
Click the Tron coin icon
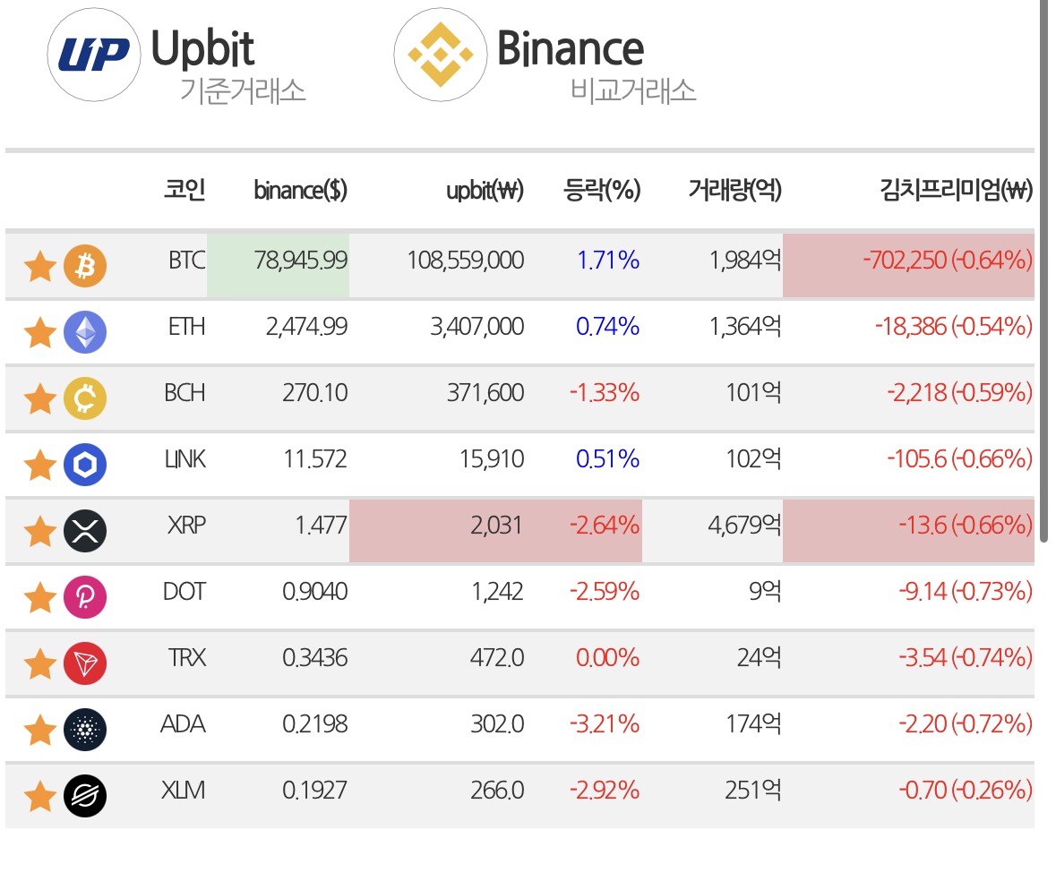85,663
